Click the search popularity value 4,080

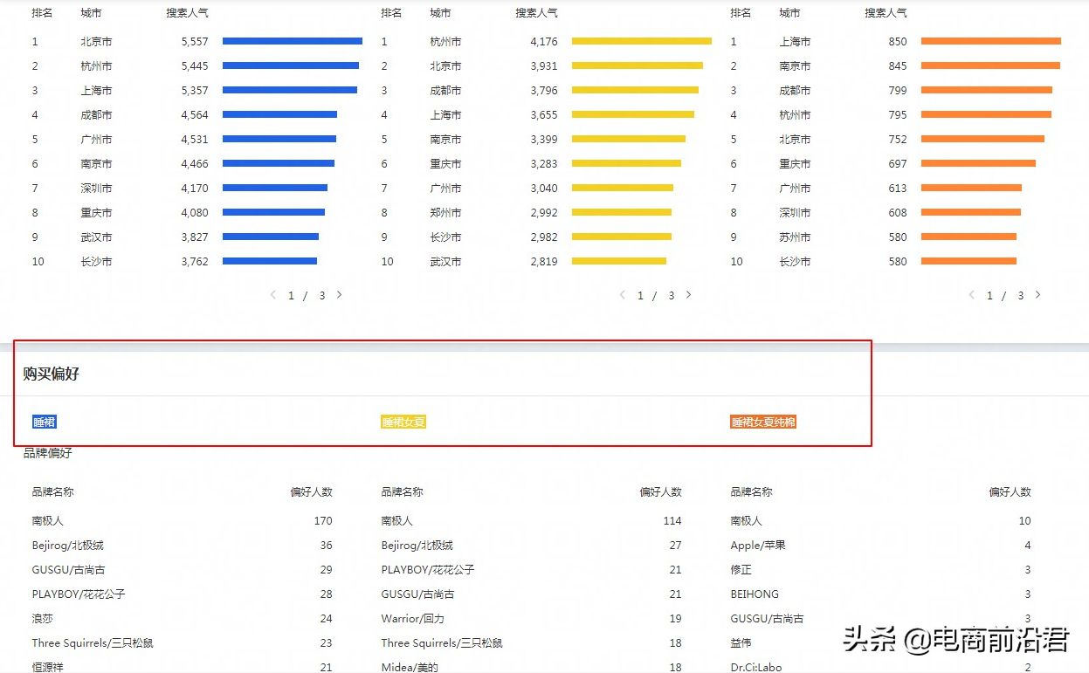[195, 213]
